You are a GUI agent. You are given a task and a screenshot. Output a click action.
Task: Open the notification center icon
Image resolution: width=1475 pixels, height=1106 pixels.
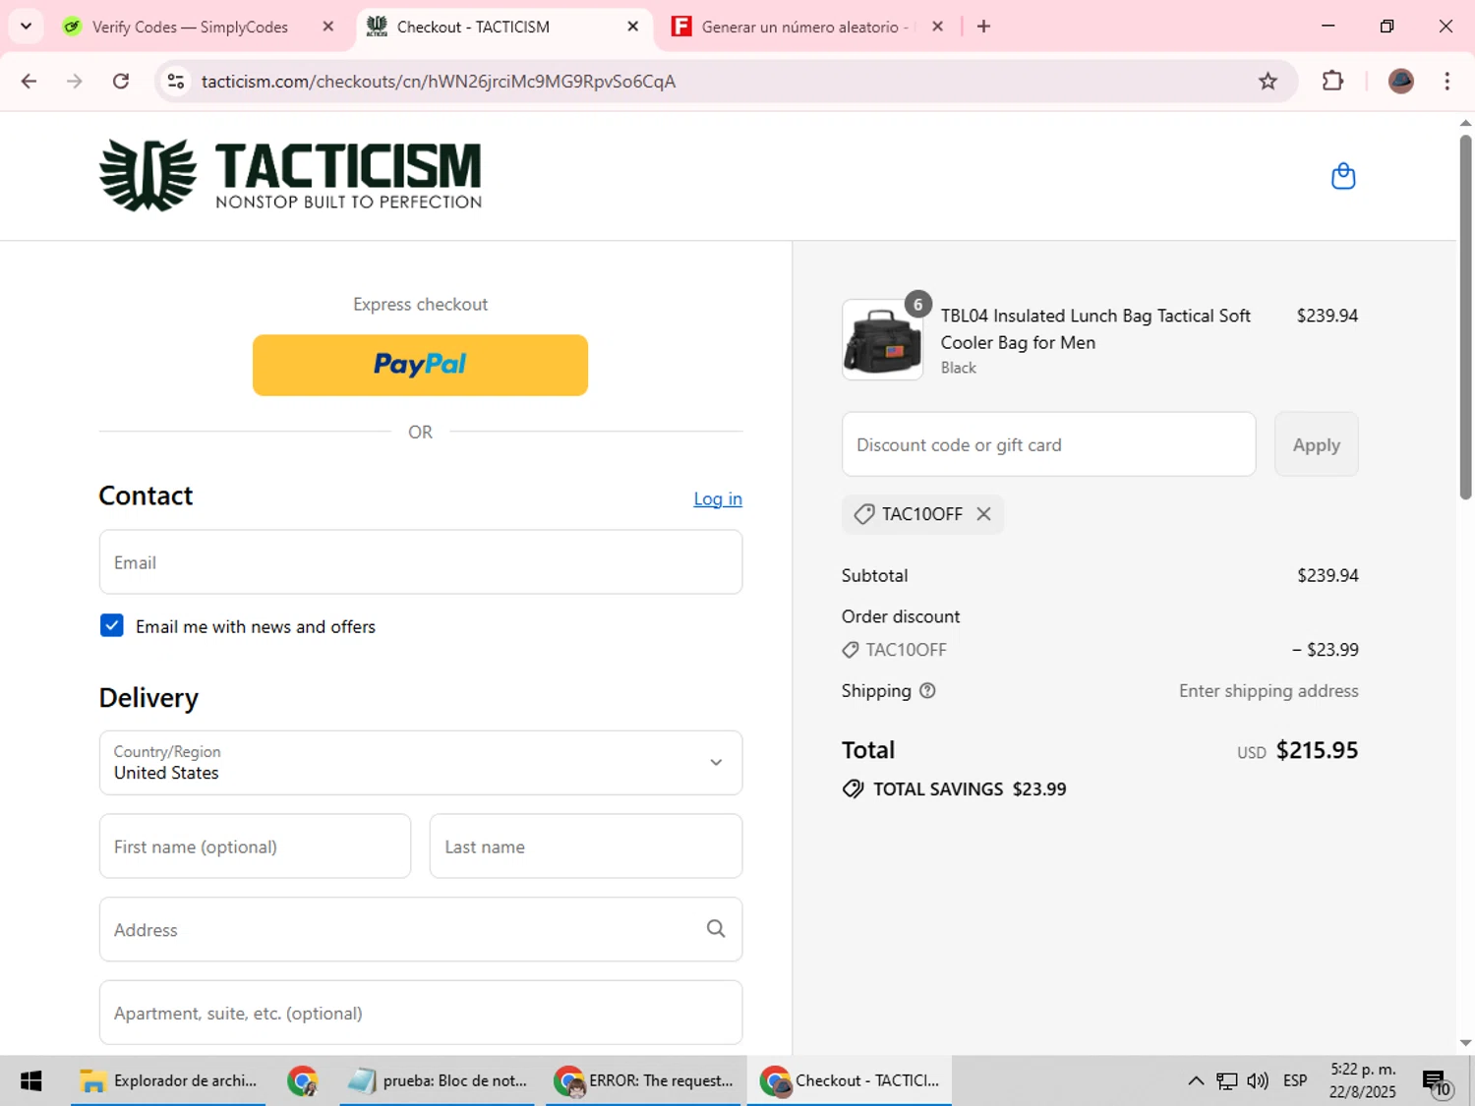click(1437, 1082)
